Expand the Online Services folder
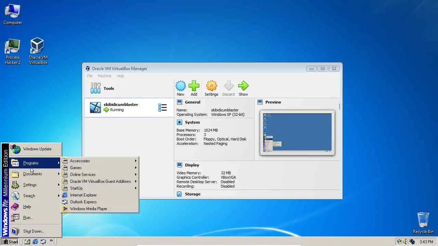The image size is (438, 246). click(x=100, y=175)
